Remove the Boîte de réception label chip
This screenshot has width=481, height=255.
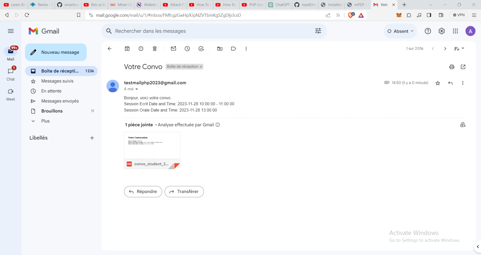coord(201,66)
